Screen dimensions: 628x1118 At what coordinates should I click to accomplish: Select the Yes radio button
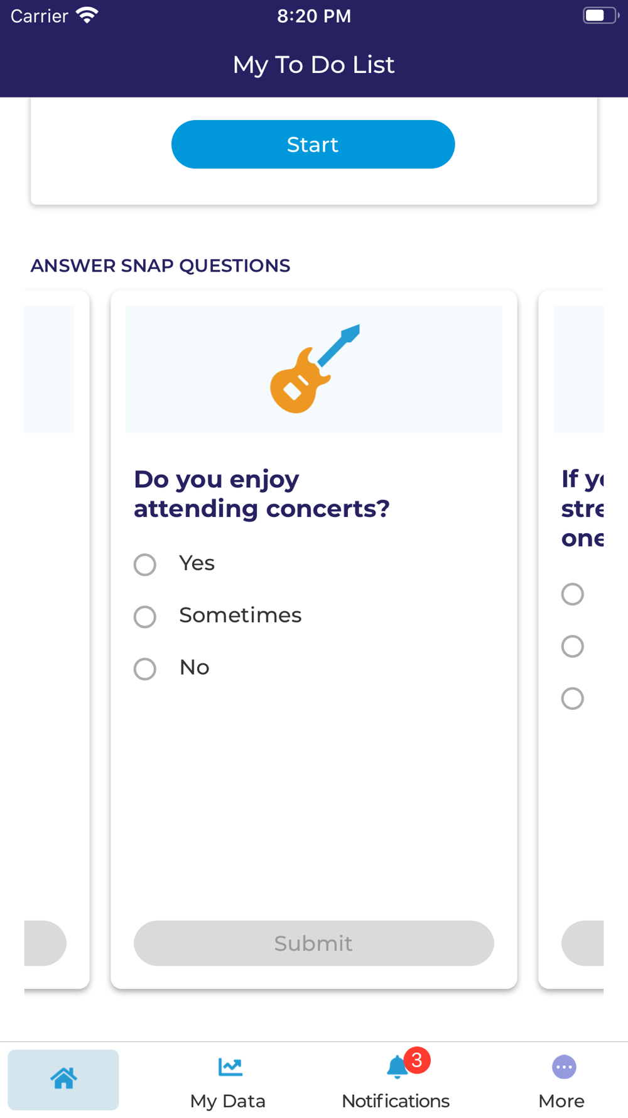tap(145, 564)
